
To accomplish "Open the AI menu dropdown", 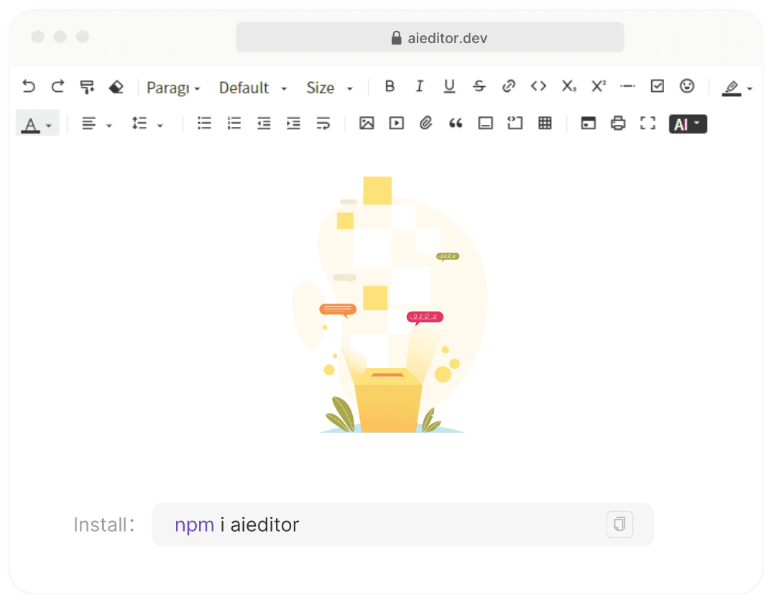I will 688,124.
